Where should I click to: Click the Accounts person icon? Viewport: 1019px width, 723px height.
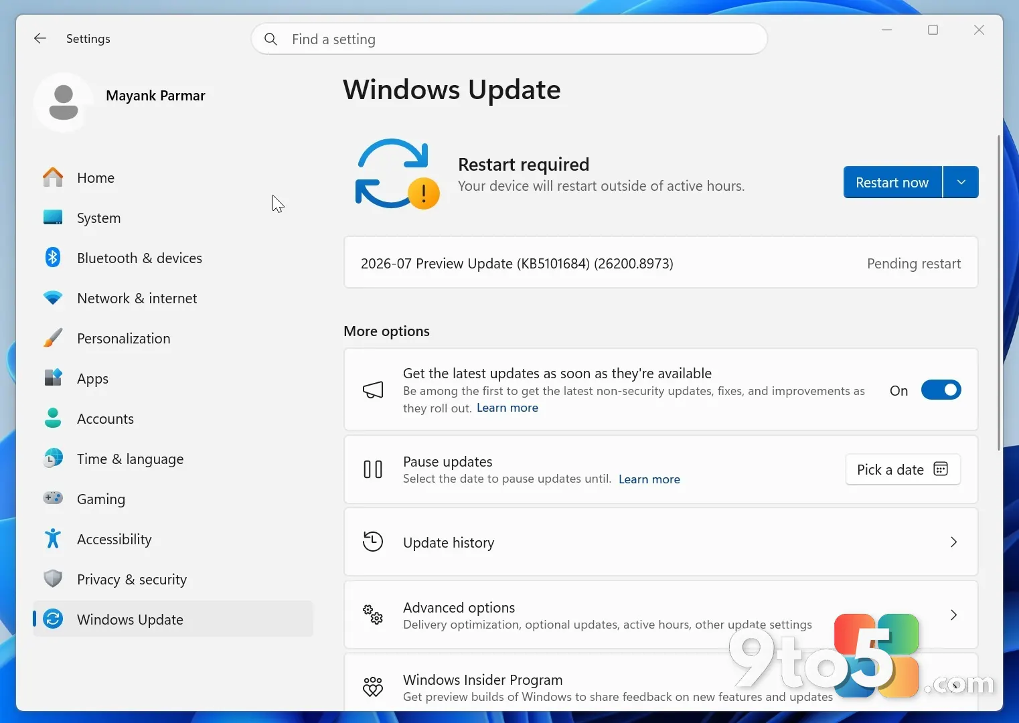[x=53, y=418]
